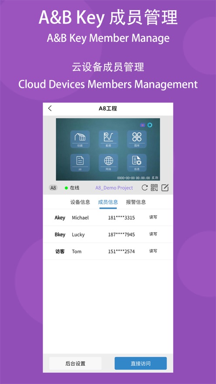The width and height of the screenshot is (216, 384).
Task: Open the gallery four-leaf icon
Action: point(137,139)
